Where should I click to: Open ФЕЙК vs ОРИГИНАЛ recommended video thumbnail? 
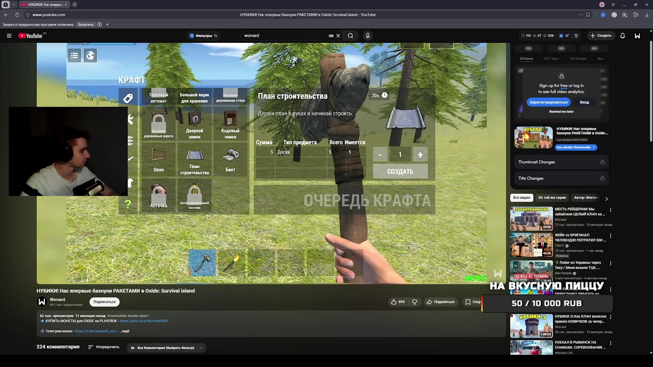[x=532, y=245]
